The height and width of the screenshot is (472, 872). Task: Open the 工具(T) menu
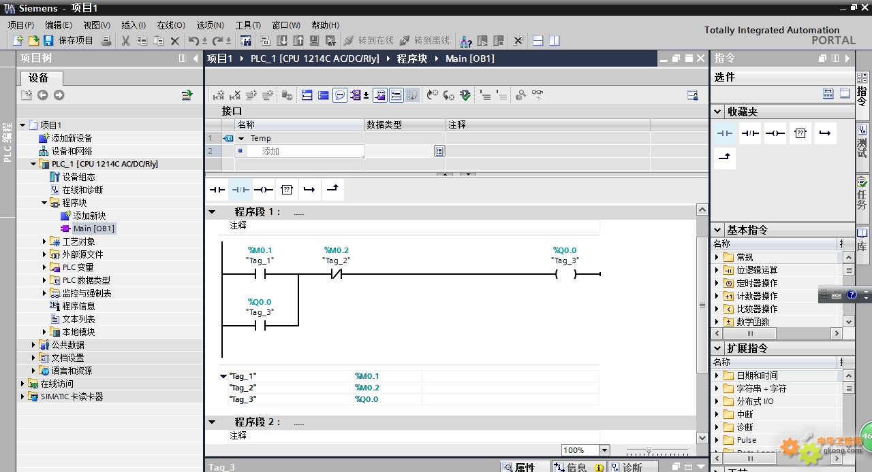248,25
